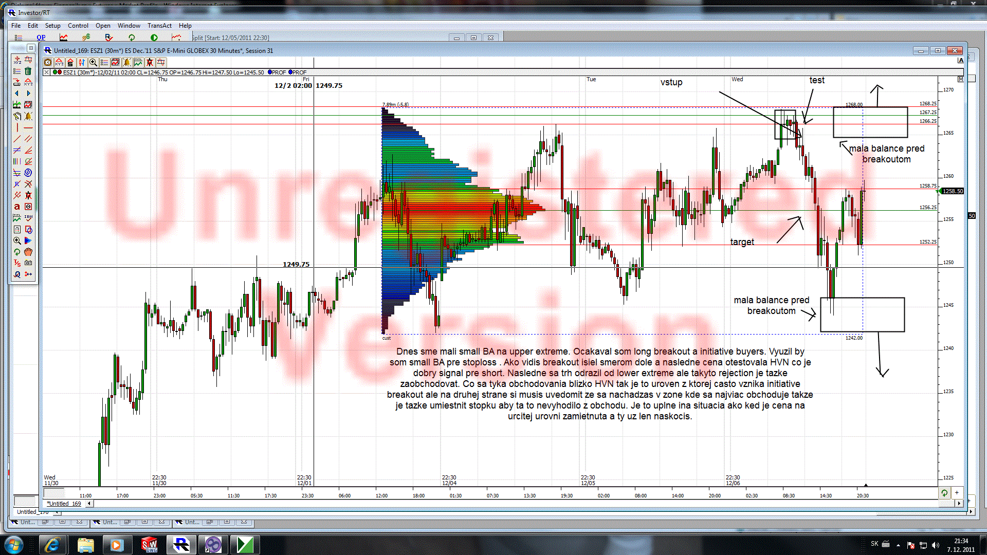Open the TransAct menu

click(159, 25)
